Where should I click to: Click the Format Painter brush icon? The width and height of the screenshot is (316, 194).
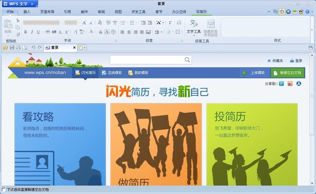point(18,34)
